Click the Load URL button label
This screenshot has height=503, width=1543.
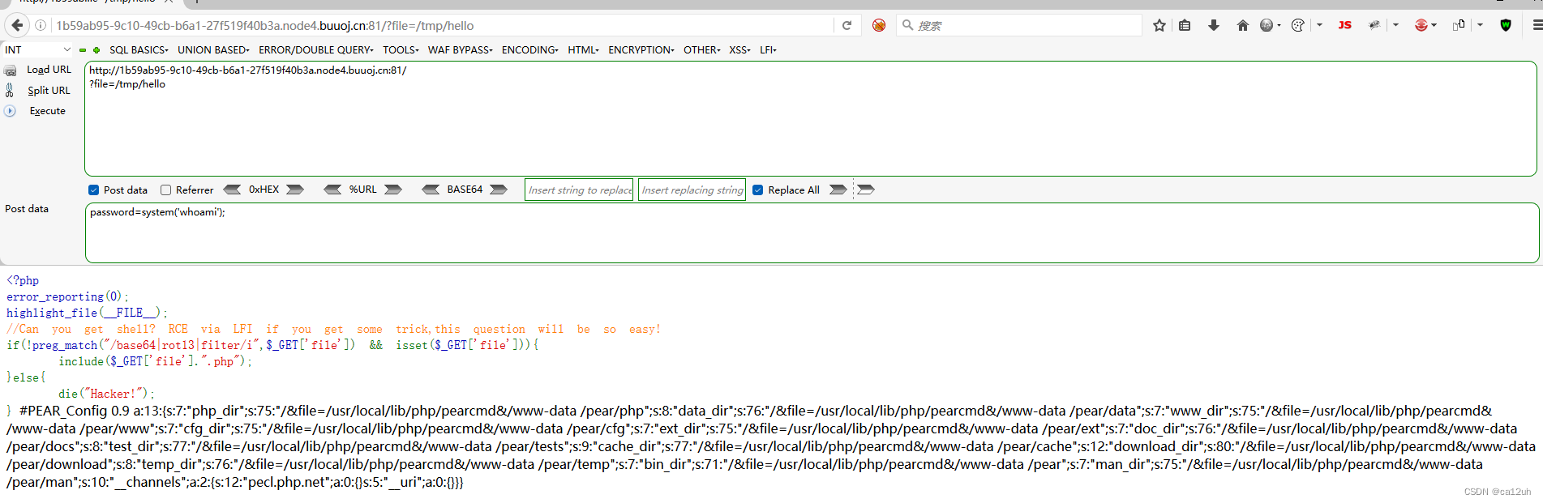click(49, 70)
